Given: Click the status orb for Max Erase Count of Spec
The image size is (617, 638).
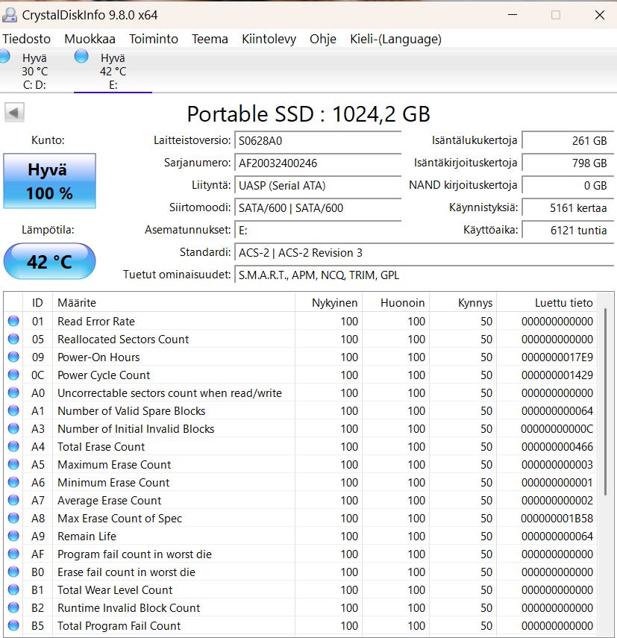Looking at the screenshot, I should 13,518.
